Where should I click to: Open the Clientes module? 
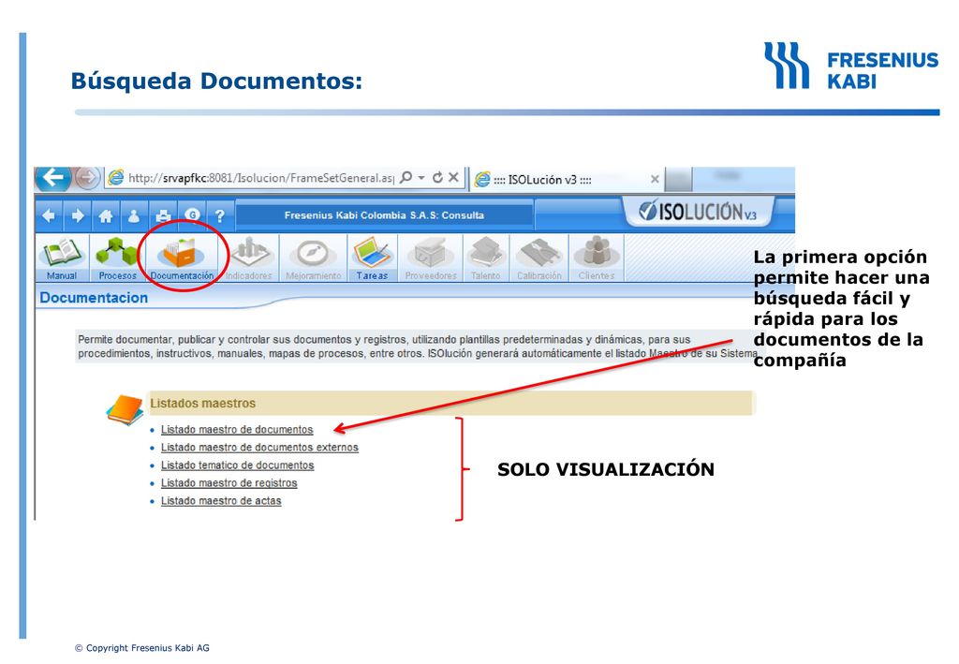click(597, 258)
